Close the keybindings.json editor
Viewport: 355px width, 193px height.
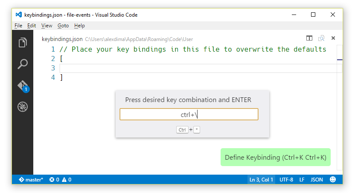point(333,38)
